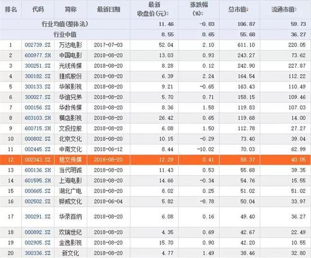Select the name cell 横店影视
The width and height of the screenshot is (311, 258).
click(x=71, y=118)
